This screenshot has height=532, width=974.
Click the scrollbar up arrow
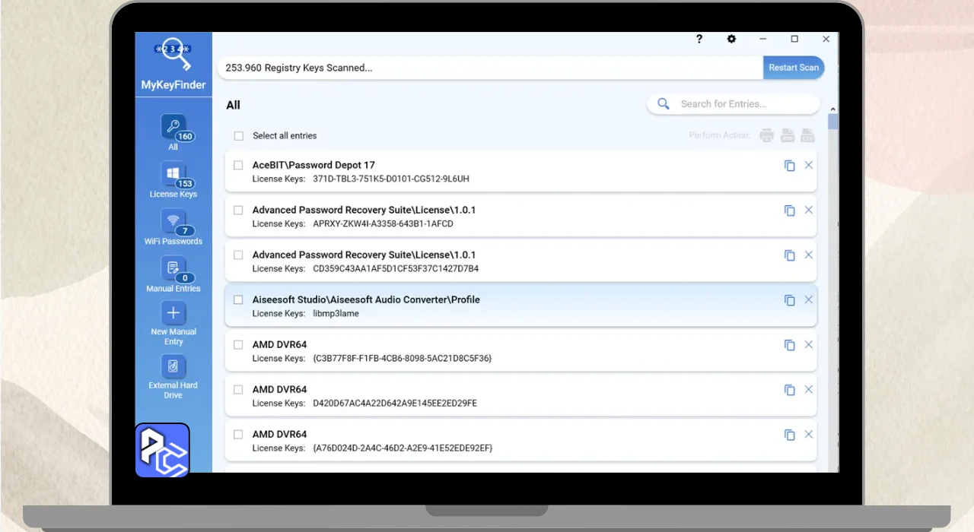[x=832, y=109]
